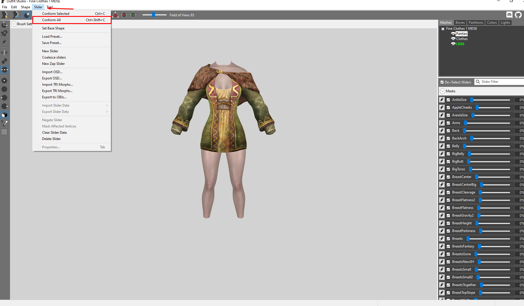Switch to the Colors tab
Viewport: 524px width, 306px height.
click(492, 23)
